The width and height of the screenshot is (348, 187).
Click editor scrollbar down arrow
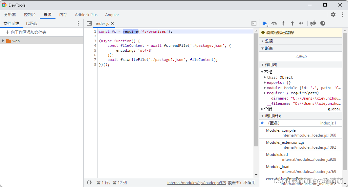pos(256,175)
